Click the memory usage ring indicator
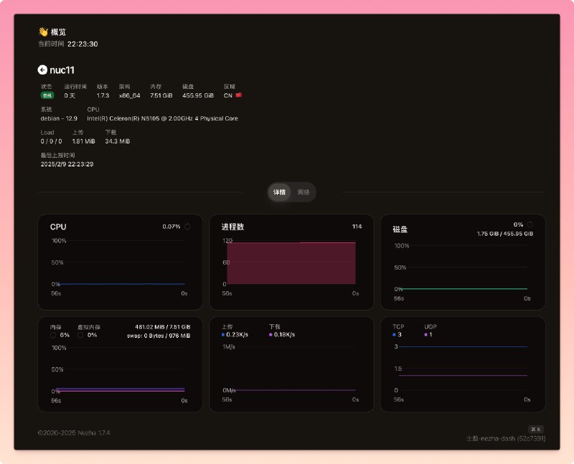The width and height of the screenshot is (574, 464). pyautogui.click(x=53, y=335)
